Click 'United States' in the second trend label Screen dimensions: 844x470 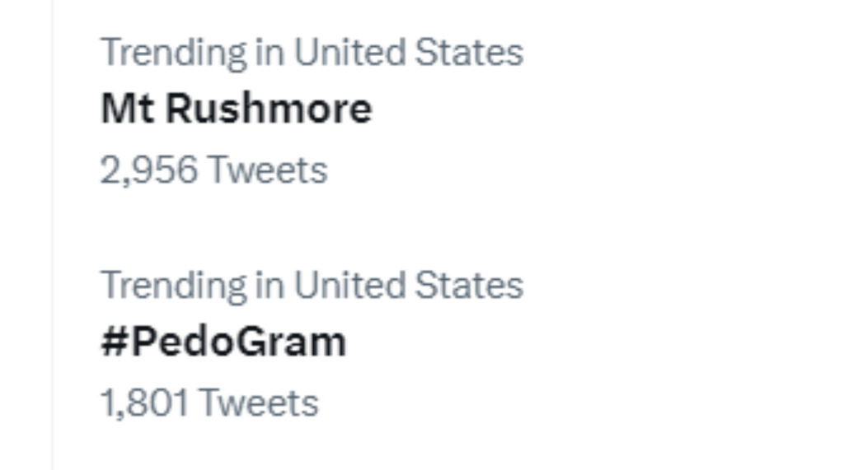tap(409, 285)
